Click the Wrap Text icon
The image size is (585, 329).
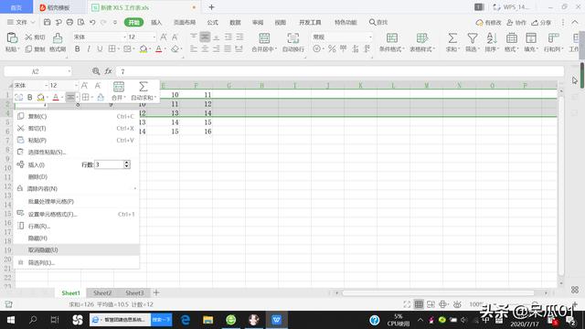(292, 38)
